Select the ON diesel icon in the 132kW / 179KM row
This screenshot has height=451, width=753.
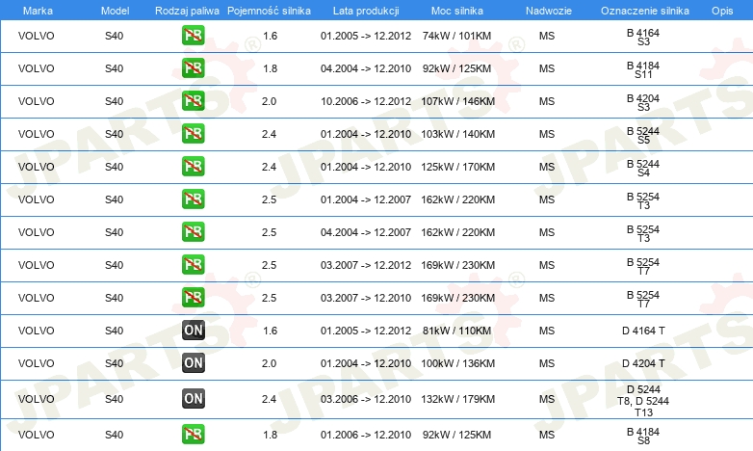click(193, 399)
